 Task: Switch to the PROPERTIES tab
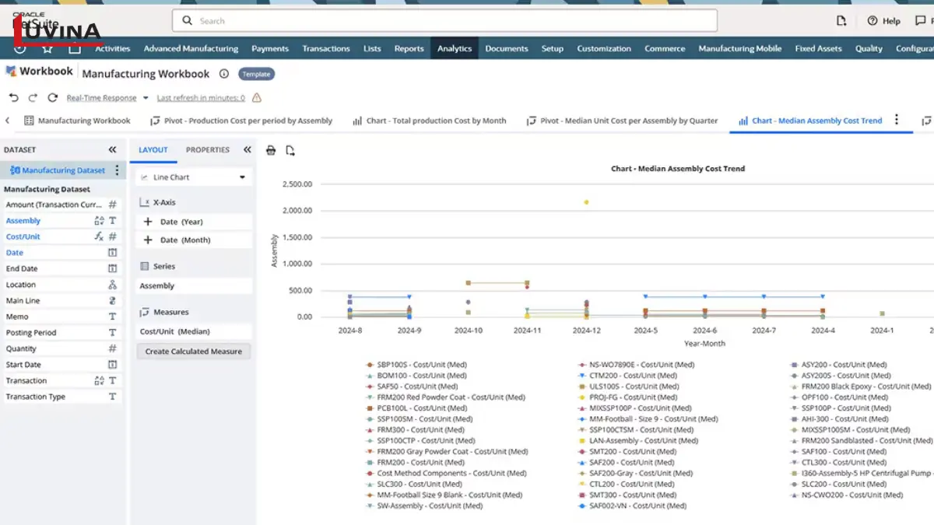[x=207, y=149]
